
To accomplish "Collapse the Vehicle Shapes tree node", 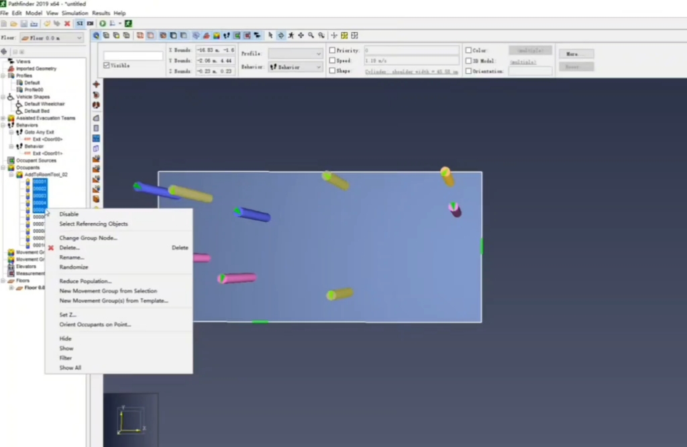I will 3,97.
